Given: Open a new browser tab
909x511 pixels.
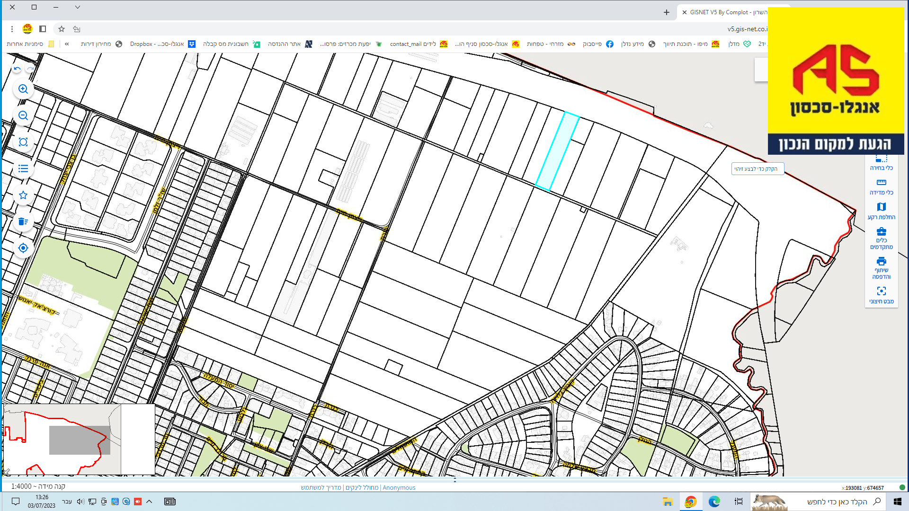Looking at the screenshot, I should (x=666, y=12).
